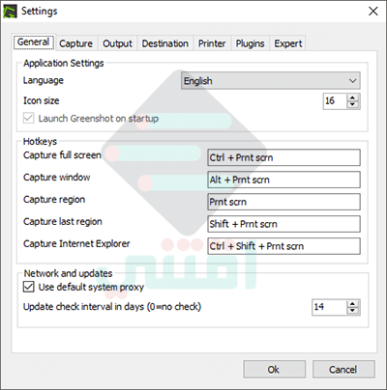Viewport: 387px width, 390px height.
Task: Click the Capture region label
Action: point(54,200)
